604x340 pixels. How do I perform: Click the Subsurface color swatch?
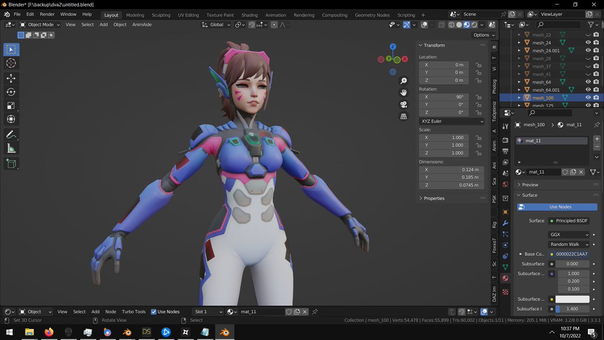click(x=573, y=299)
